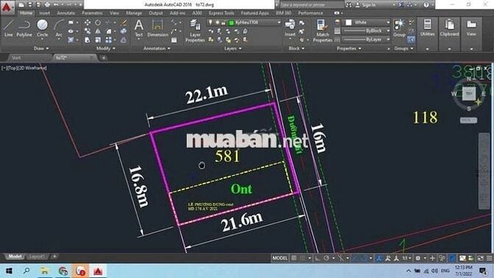Click the Plot printer icon in quick access
494x278 pixels.
click(47, 4)
